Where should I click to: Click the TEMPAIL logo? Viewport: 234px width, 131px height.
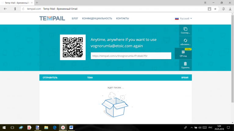click(52, 19)
